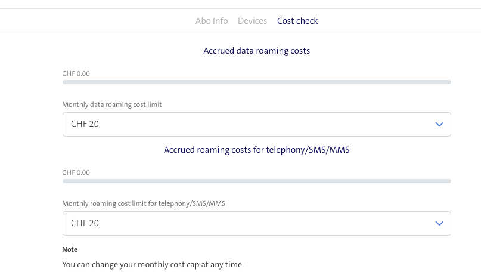Click 'Monthly roaming cost limit for telephony/SMS/MMS' label
This screenshot has height=278, width=481.
point(144,203)
